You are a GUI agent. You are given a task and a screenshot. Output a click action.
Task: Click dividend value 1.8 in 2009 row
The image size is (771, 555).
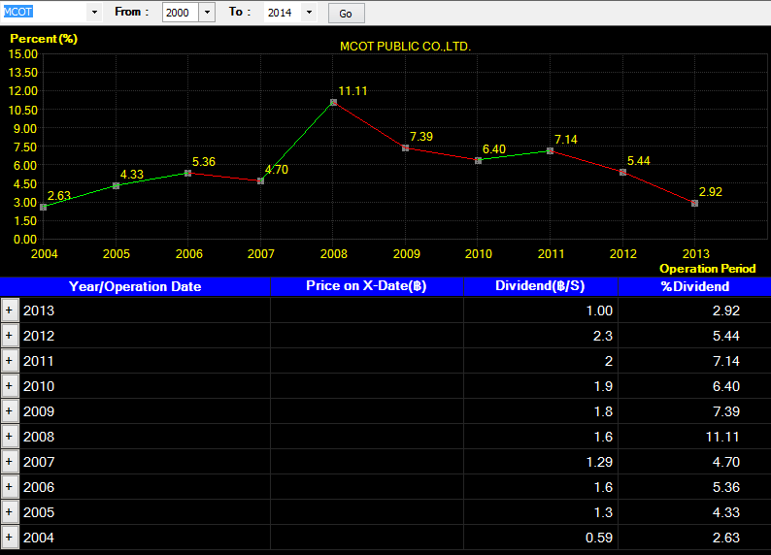click(603, 411)
